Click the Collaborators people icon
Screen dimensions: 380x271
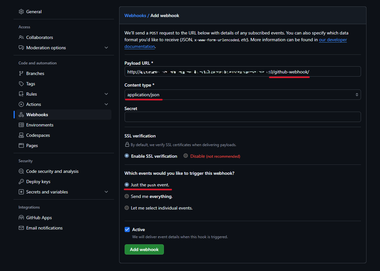click(21, 37)
